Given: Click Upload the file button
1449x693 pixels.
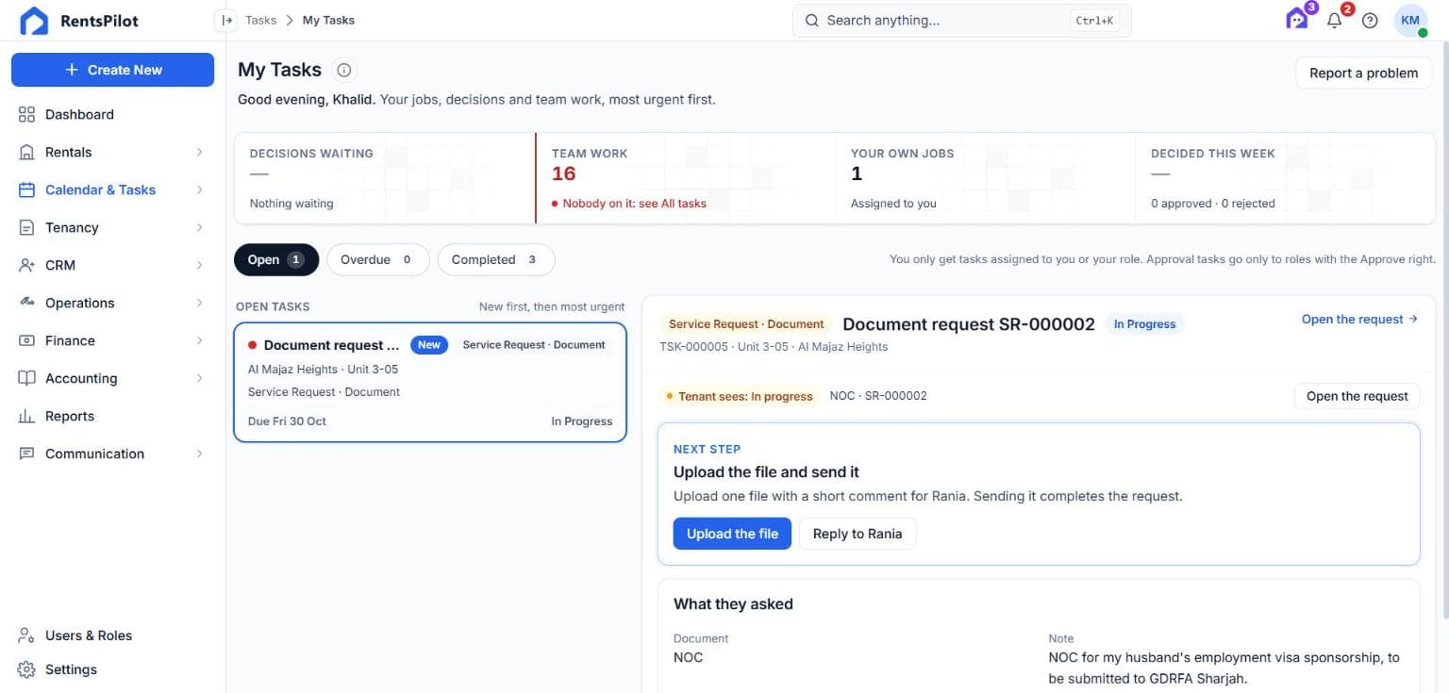Looking at the screenshot, I should coord(732,534).
